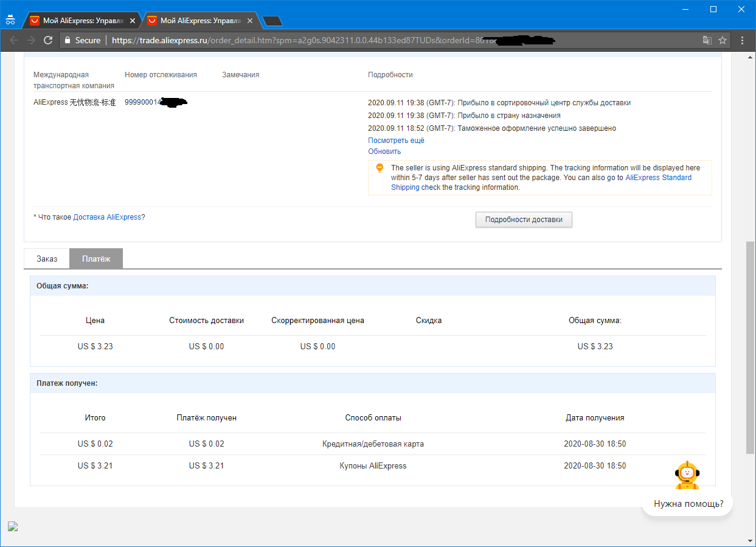The image size is (756, 547).
Task: Click the US $ 0.00 shipping cost value
Action: tap(206, 347)
